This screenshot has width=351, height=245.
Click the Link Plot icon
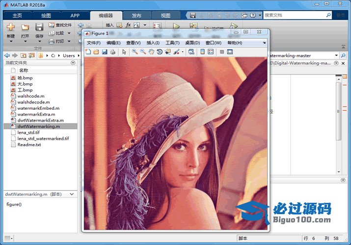pyautogui.click(x=191, y=52)
